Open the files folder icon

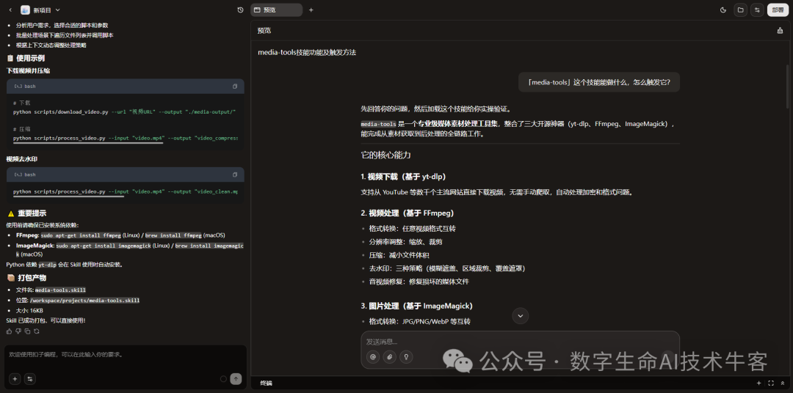[x=740, y=10]
